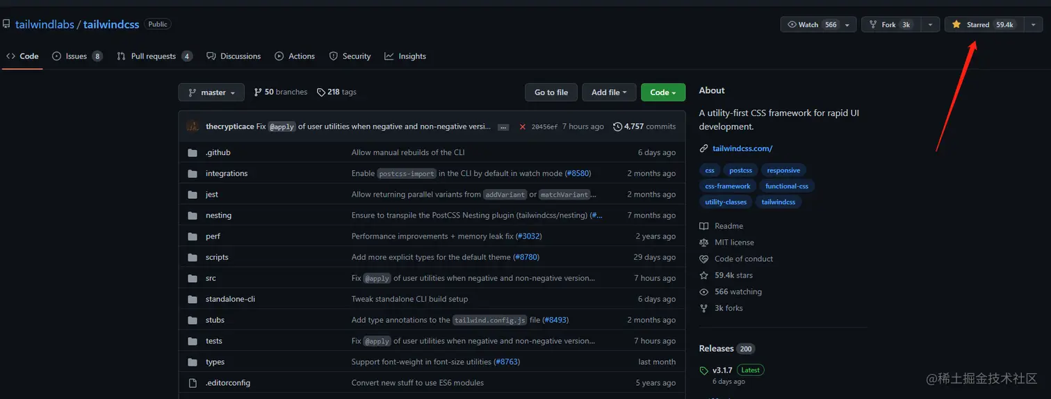Open the .editorconfig file
This screenshot has height=399, width=1051.
coord(228,382)
